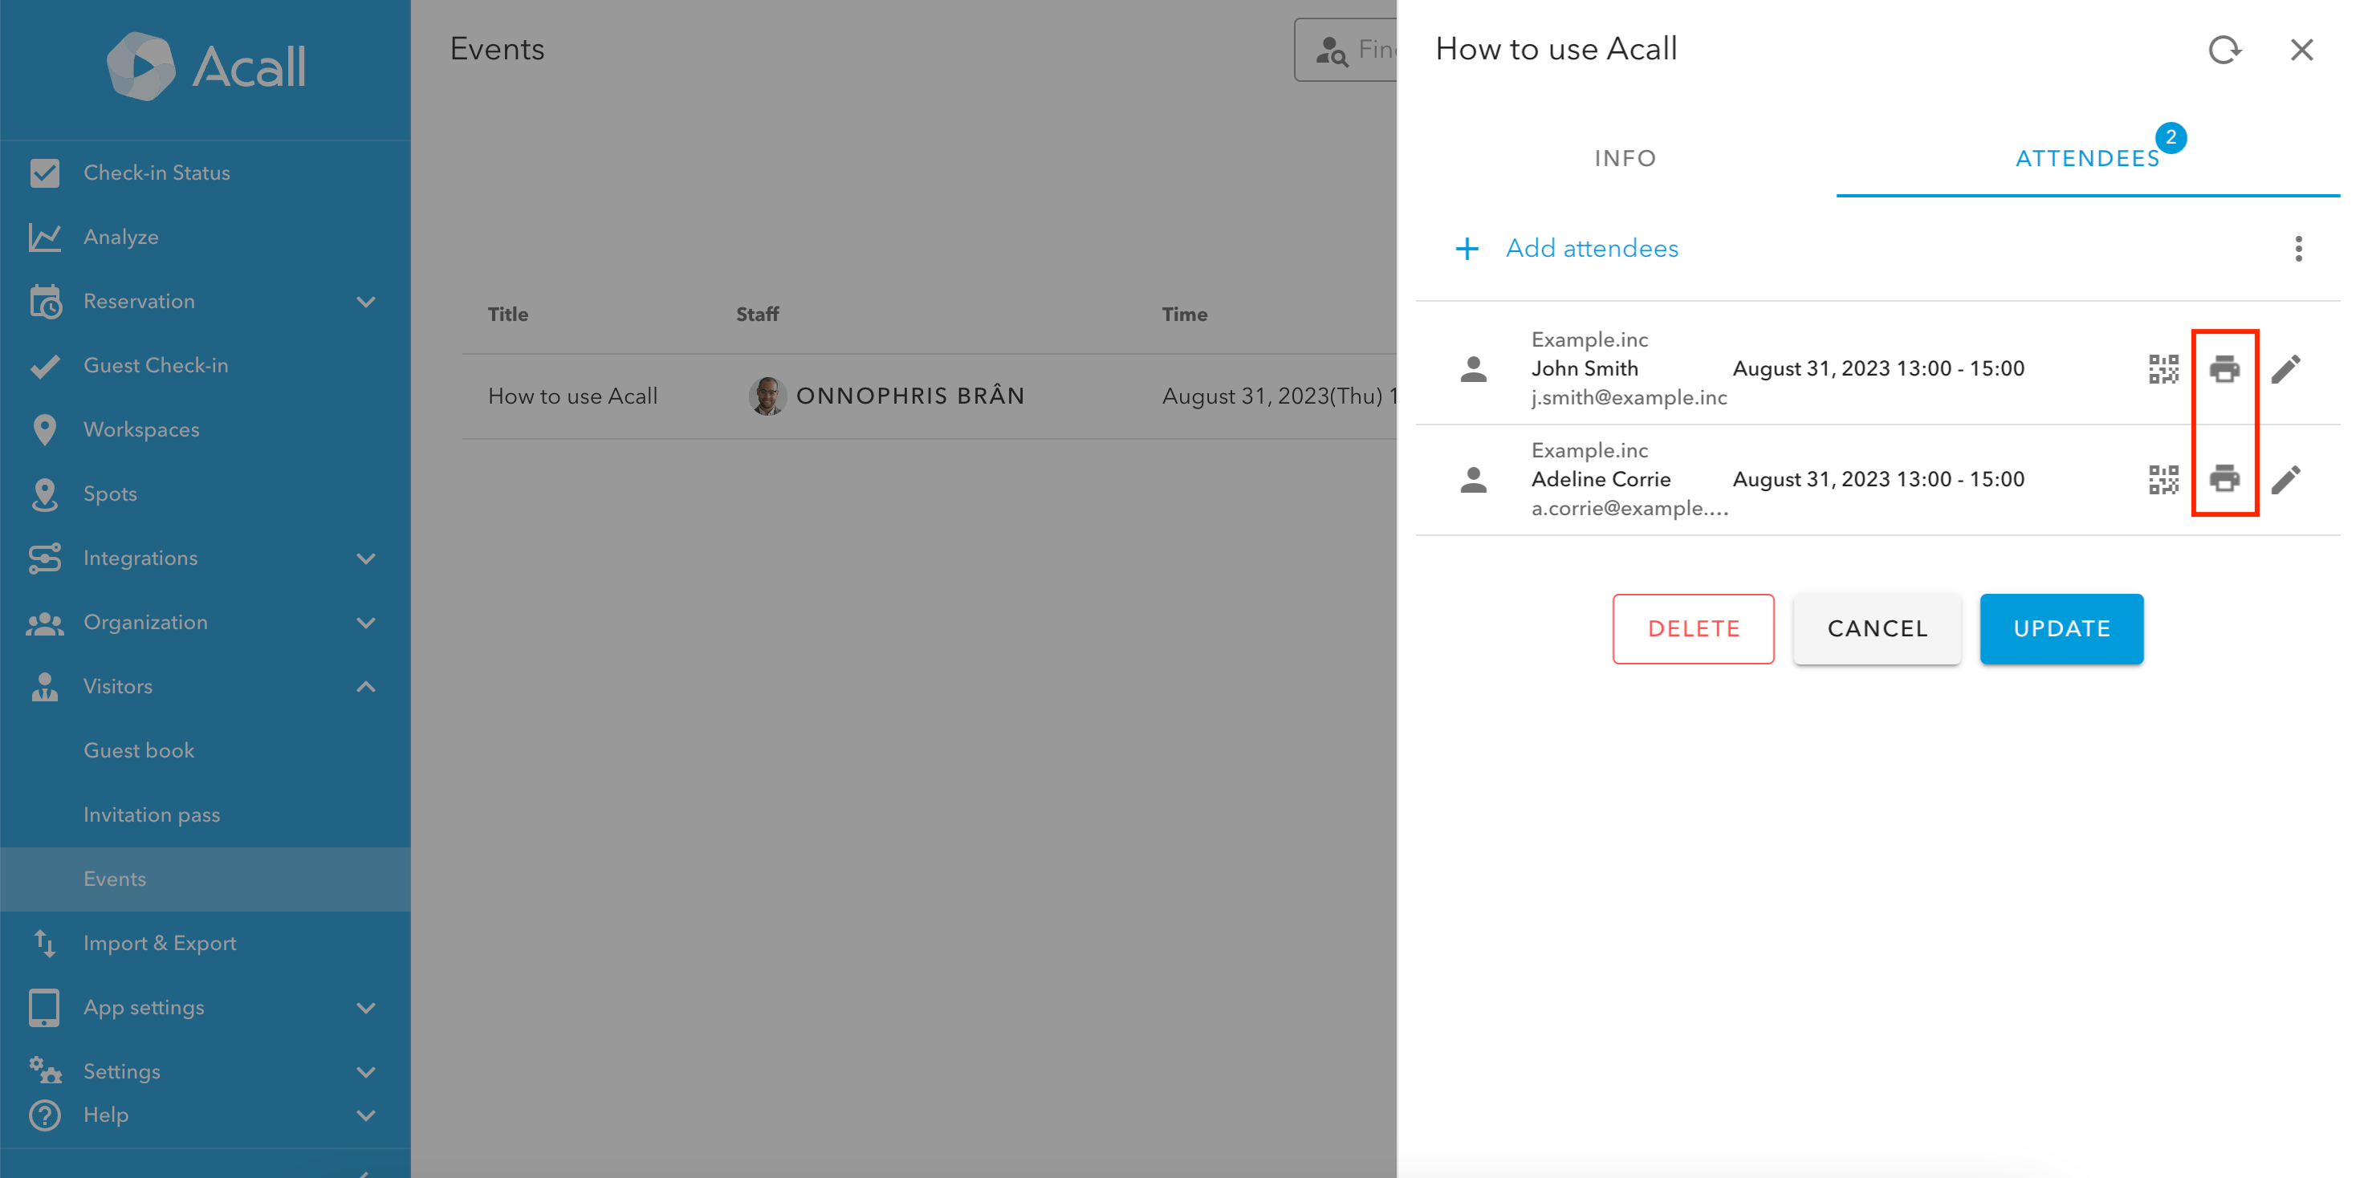Select the ATTENDEES tab
2360x1178 pixels.
click(2087, 158)
